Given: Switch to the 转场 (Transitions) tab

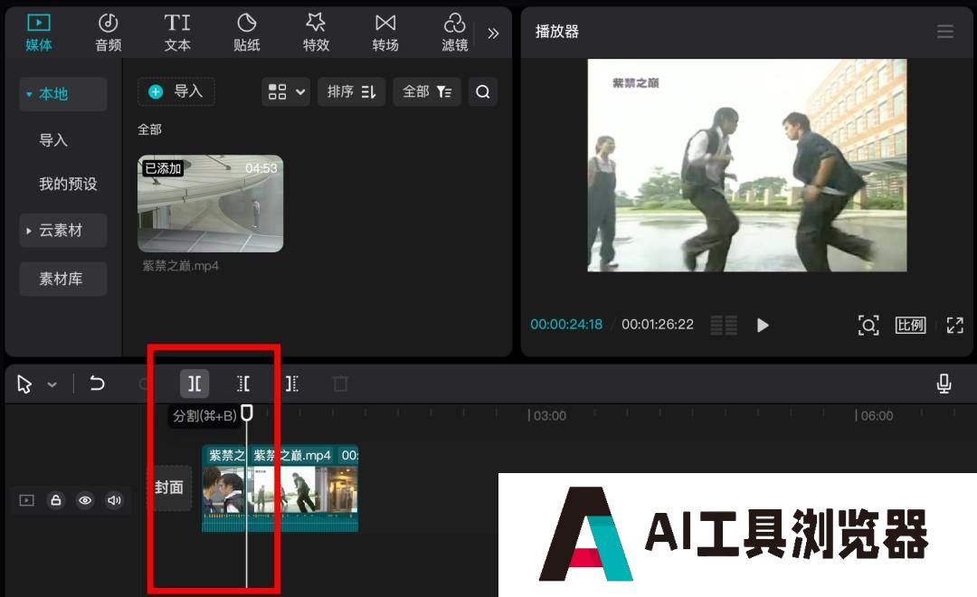Looking at the screenshot, I should pos(385,33).
